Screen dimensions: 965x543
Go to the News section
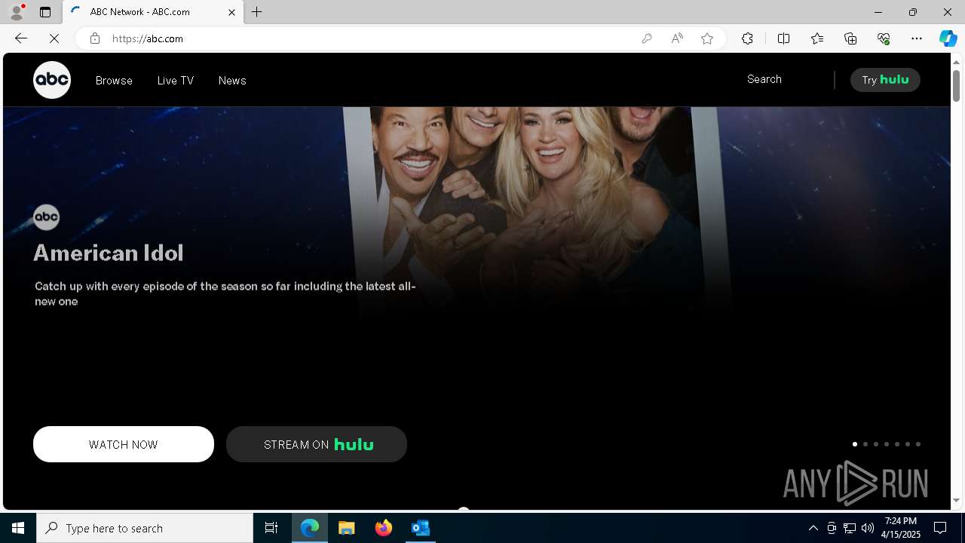232,81
